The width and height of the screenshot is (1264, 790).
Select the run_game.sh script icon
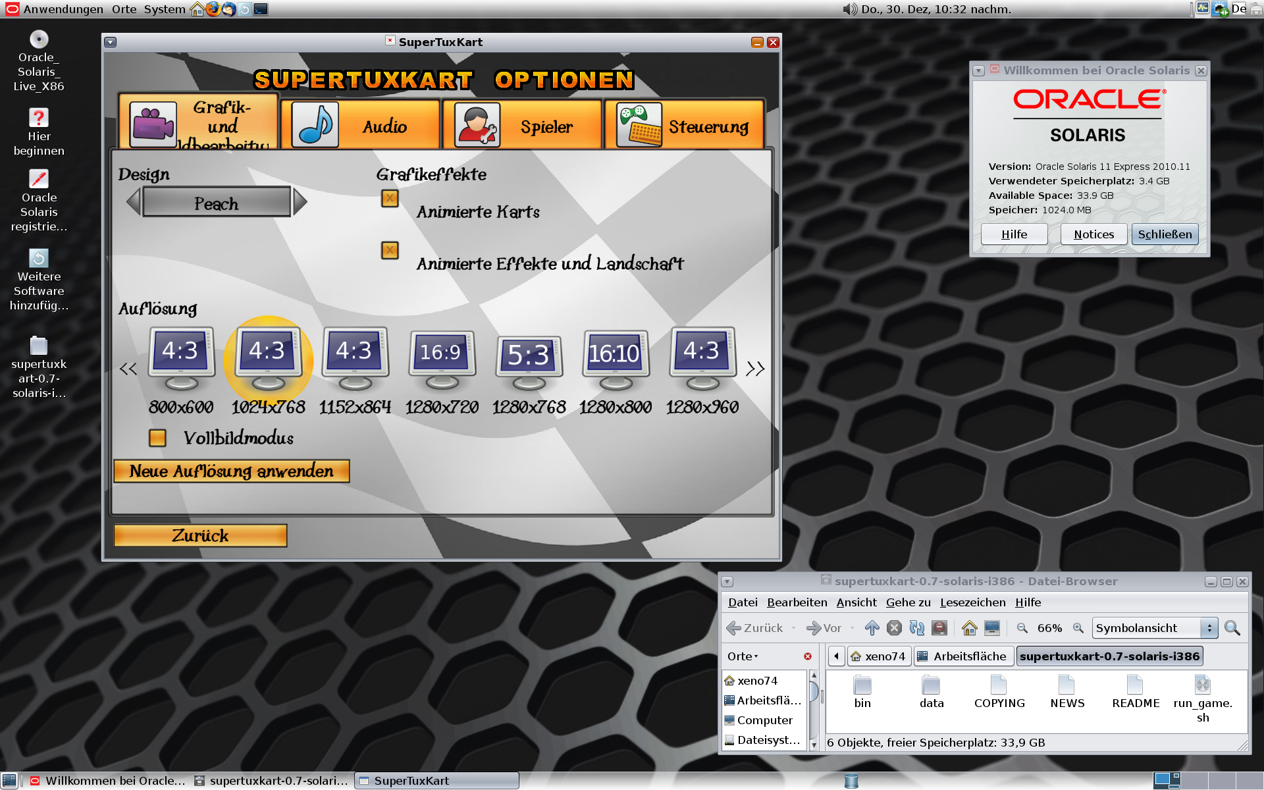[x=1203, y=685]
